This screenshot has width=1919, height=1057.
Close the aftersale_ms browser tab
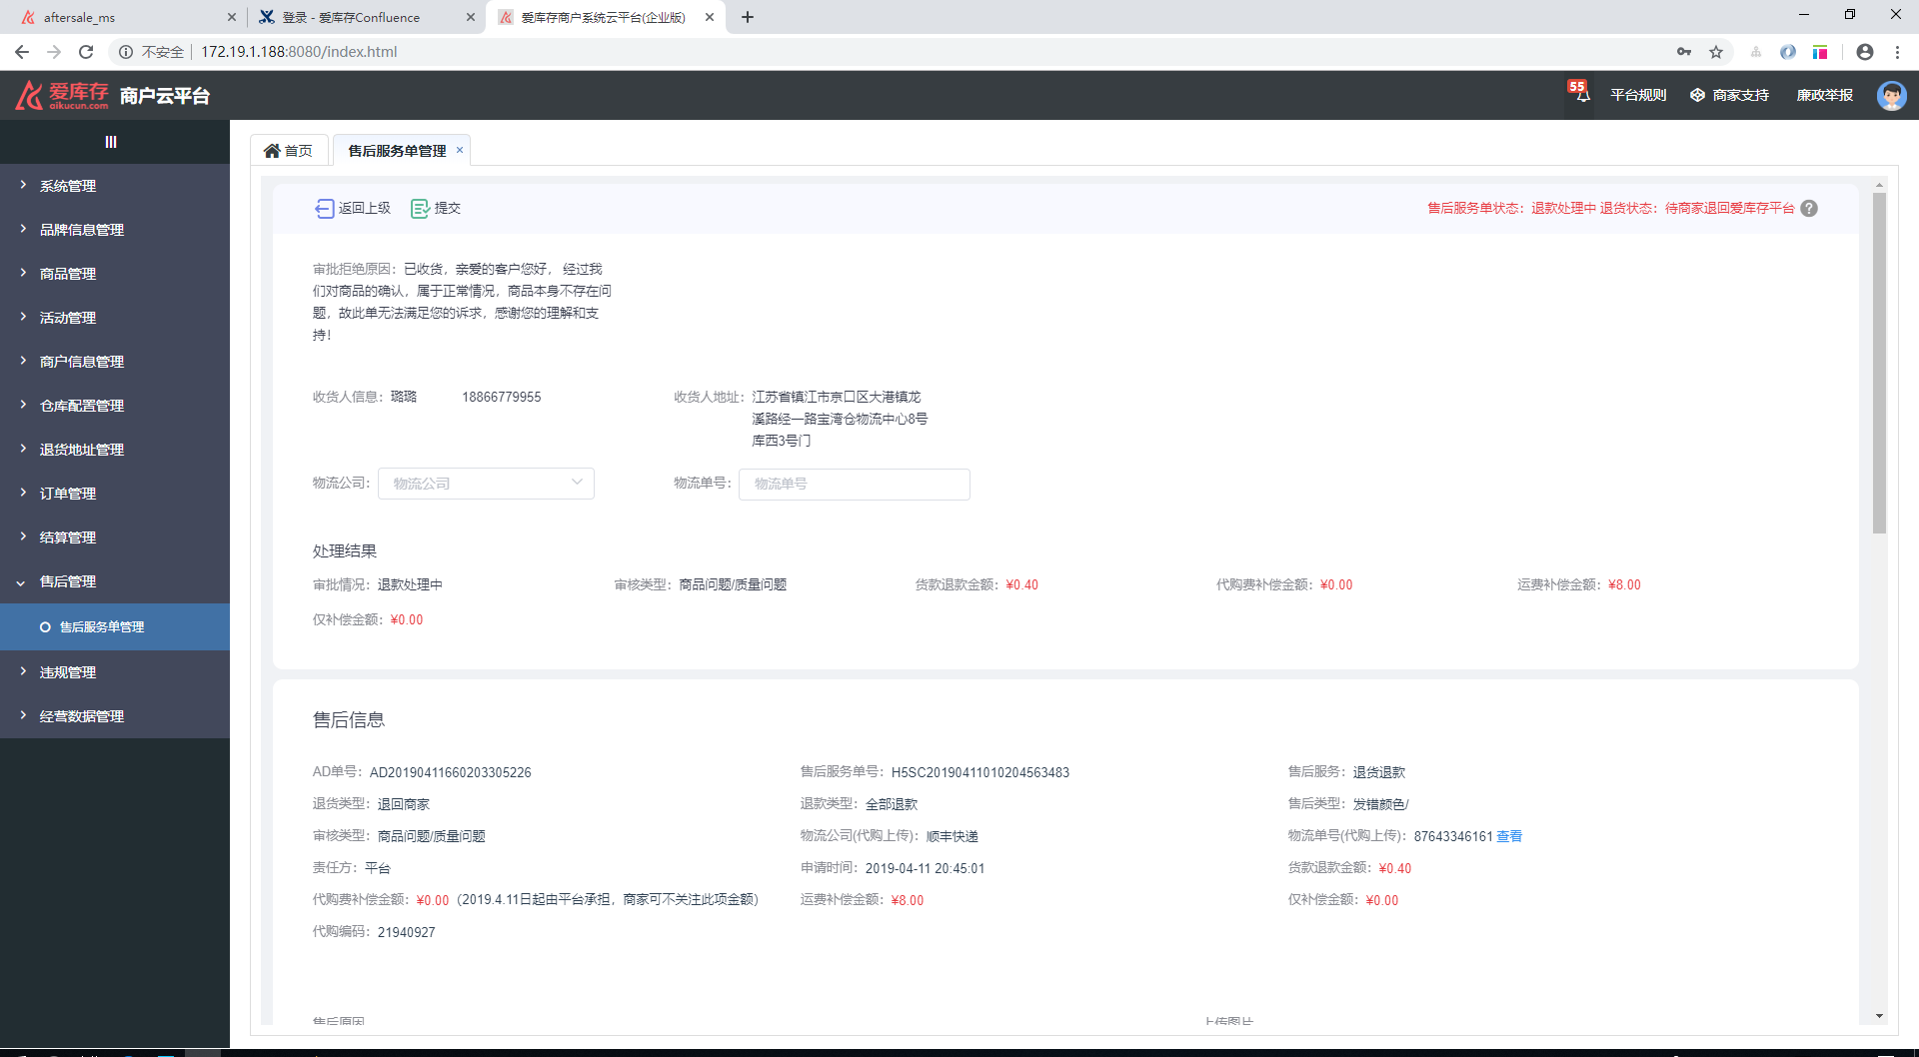(x=232, y=17)
